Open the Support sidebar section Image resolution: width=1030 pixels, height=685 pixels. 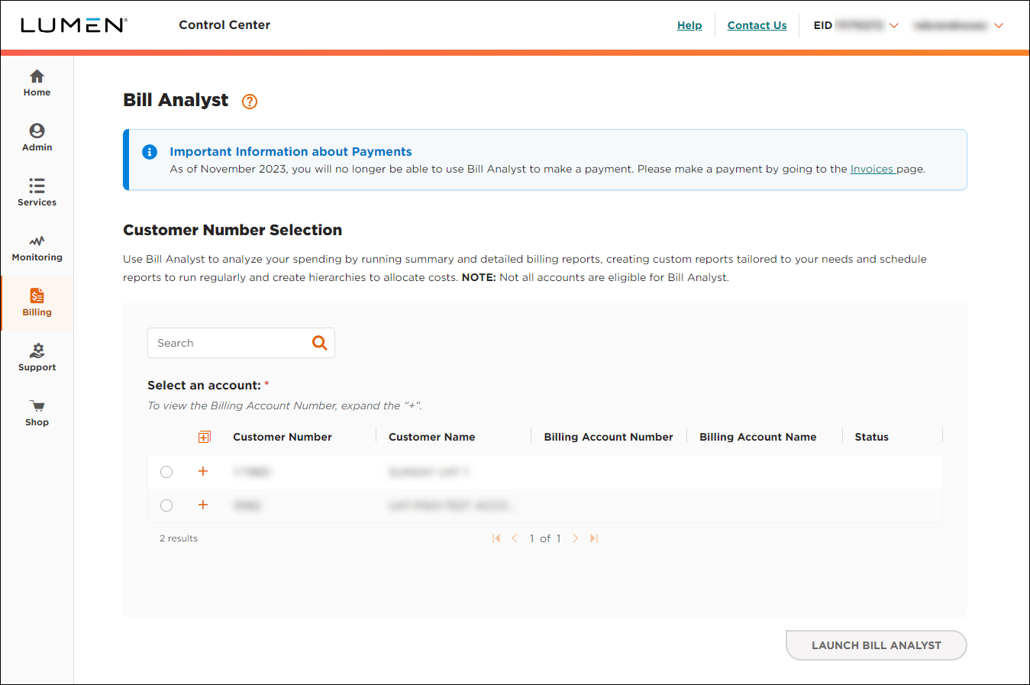point(37,358)
